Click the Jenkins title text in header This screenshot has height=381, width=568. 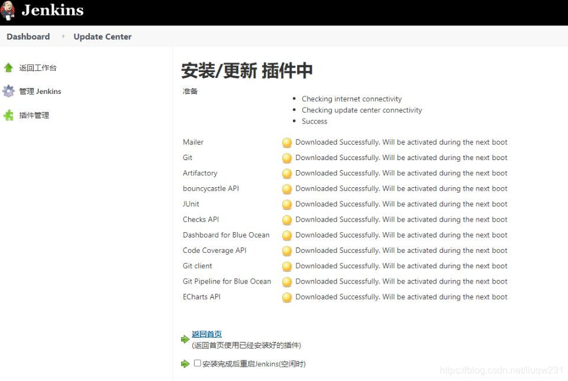coord(53,10)
